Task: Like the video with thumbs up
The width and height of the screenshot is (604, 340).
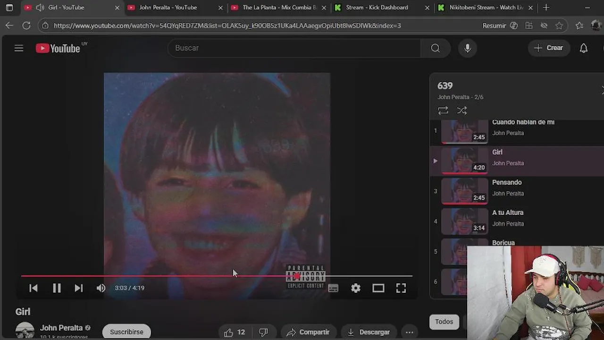Action: coord(235,332)
